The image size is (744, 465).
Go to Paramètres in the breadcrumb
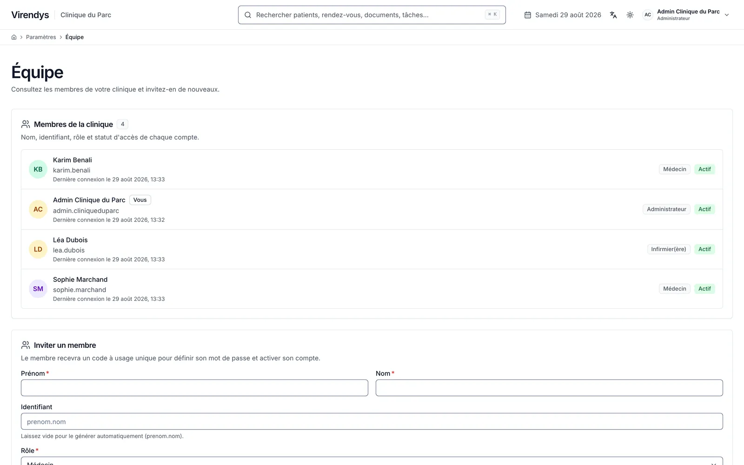coord(41,37)
